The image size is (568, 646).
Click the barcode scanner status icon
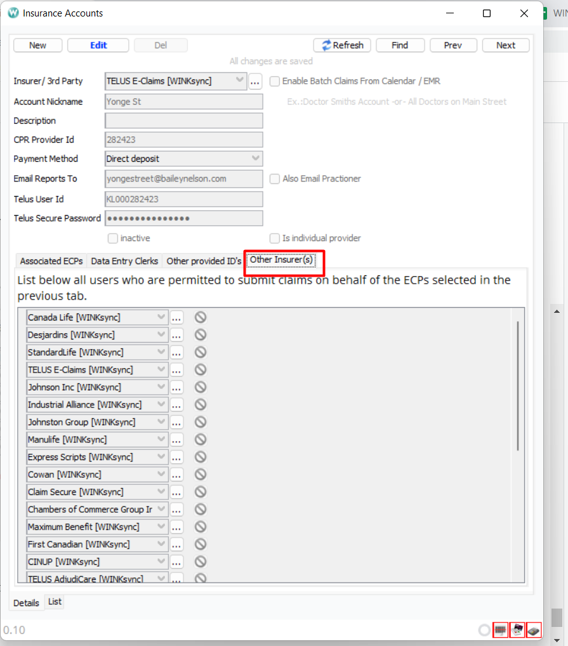click(501, 630)
